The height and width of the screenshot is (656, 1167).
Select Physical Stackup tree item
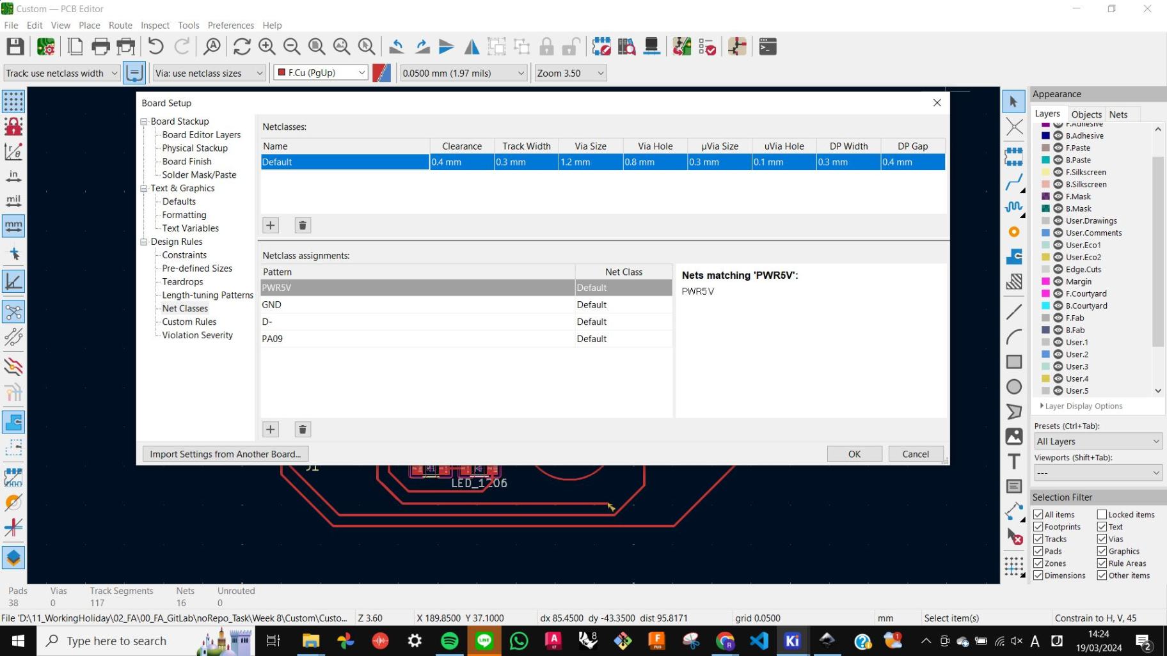[x=195, y=148]
